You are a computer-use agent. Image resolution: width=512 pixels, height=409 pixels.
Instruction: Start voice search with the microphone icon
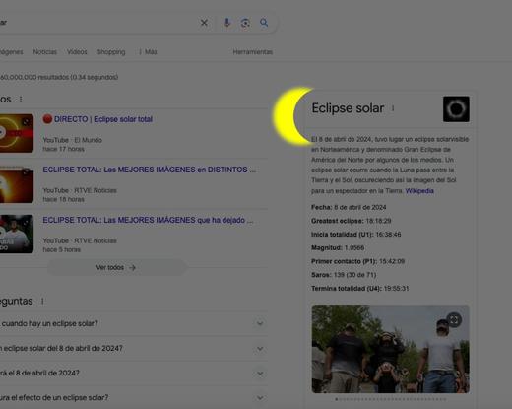[x=226, y=23]
